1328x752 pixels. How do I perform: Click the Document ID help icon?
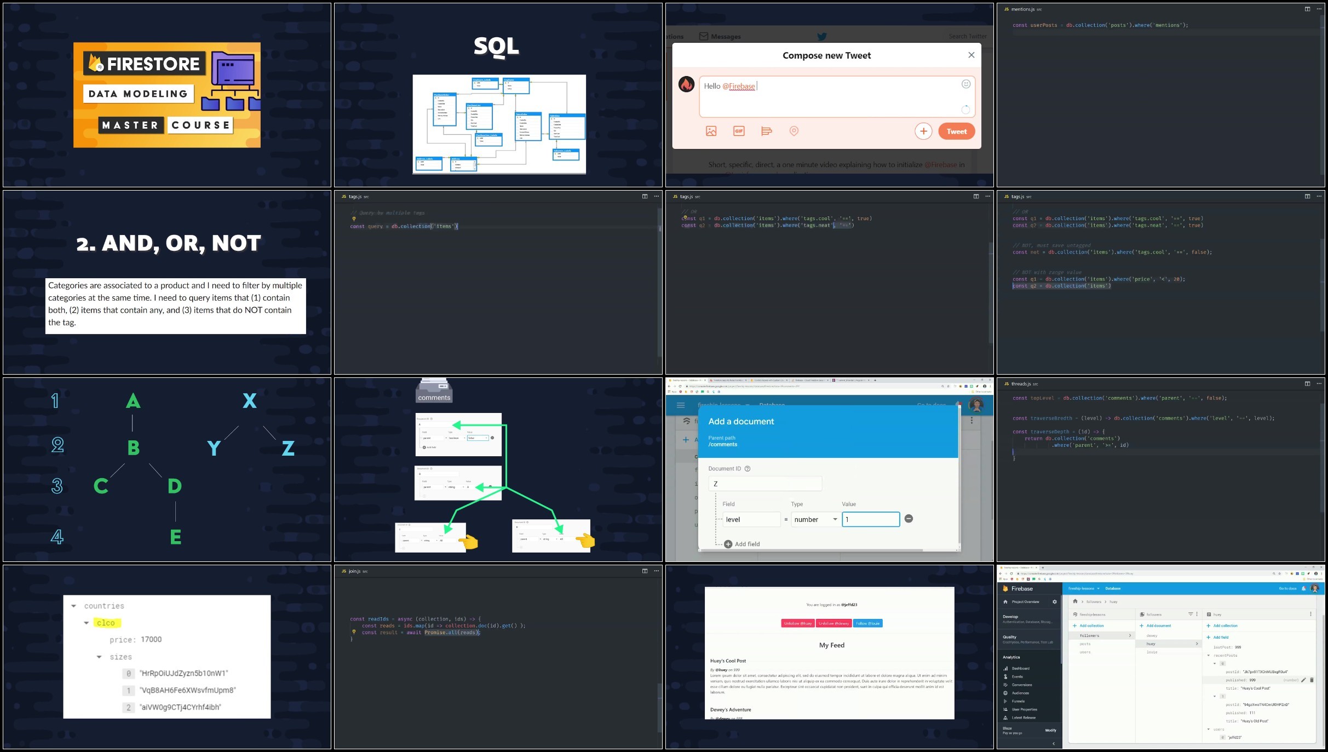[748, 469]
